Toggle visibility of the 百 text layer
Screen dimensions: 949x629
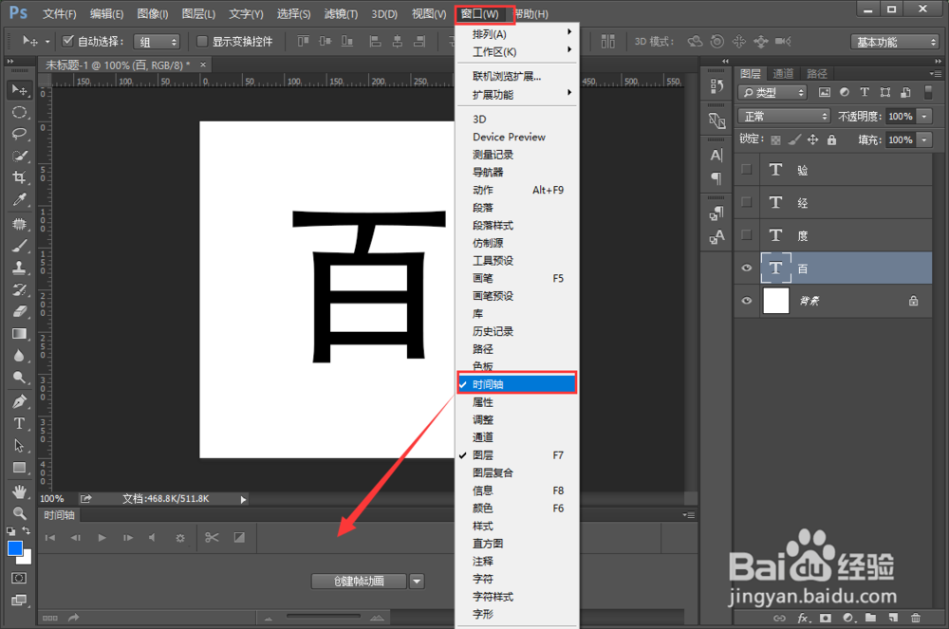point(747,268)
